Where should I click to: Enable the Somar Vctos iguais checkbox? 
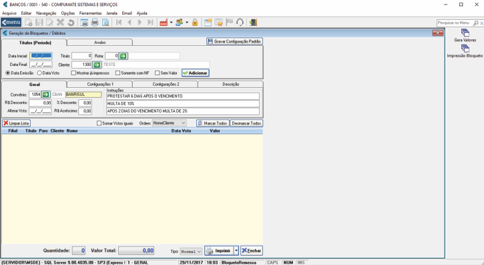point(99,123)
